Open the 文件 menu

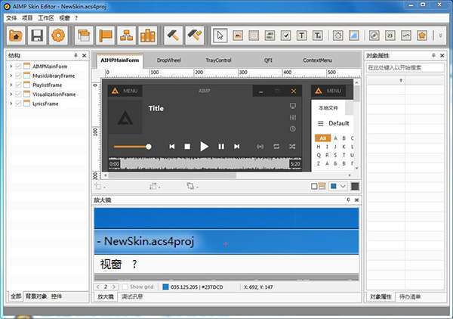pos(11,17)
